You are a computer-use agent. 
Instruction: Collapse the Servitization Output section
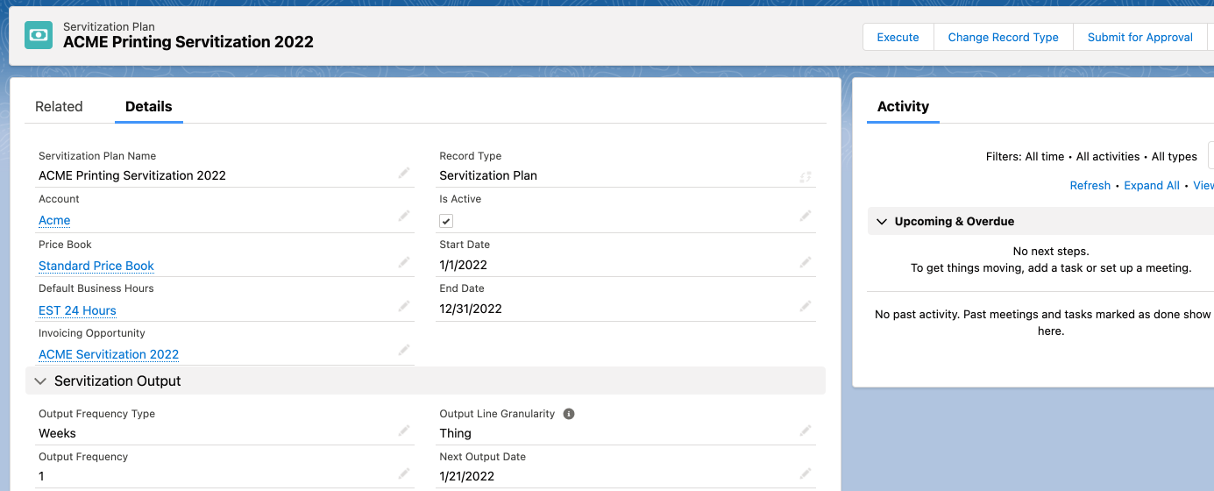pyautogui.click(x=40, y=381)
